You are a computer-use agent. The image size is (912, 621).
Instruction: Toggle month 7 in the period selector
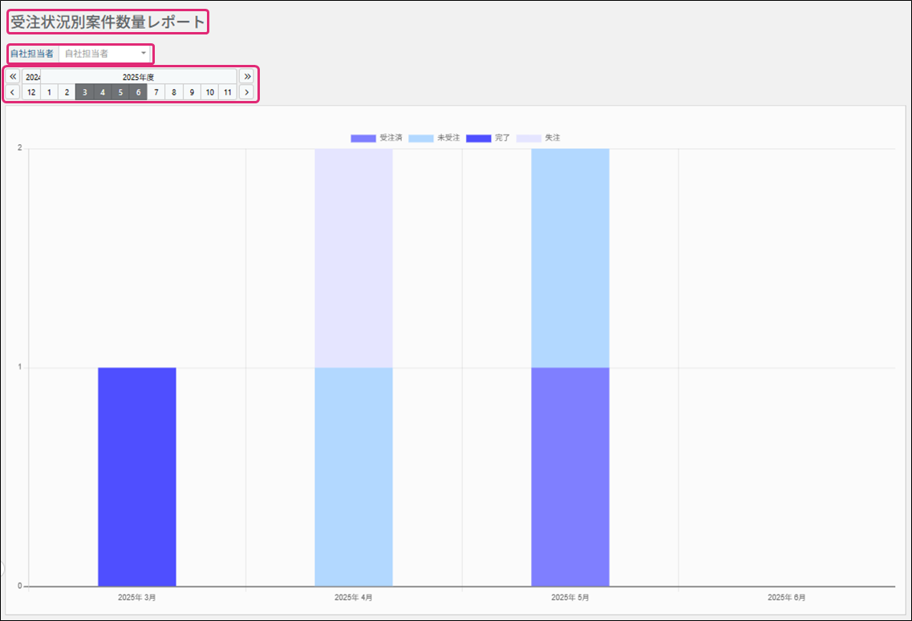(x=156, y=92)
